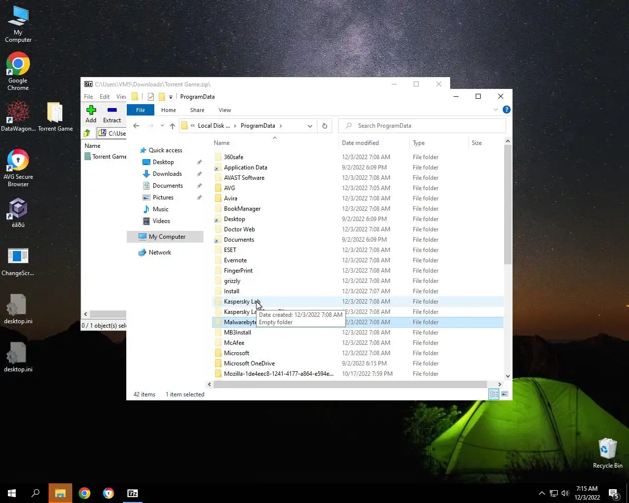Open DataWagon desktop shortcut
Screen dimensions: 629x503
(x=18, y=116)
